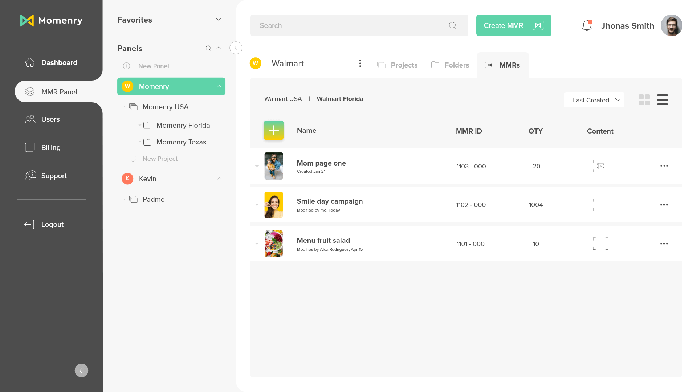The width and height of the screenshot is (697, 392).
Task: Open more options for Smile day campaign
Action: pos(664,205)
